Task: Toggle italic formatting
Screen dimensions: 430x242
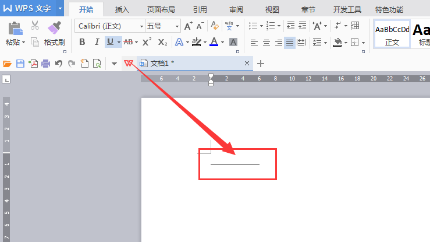Action: [97, 42]
